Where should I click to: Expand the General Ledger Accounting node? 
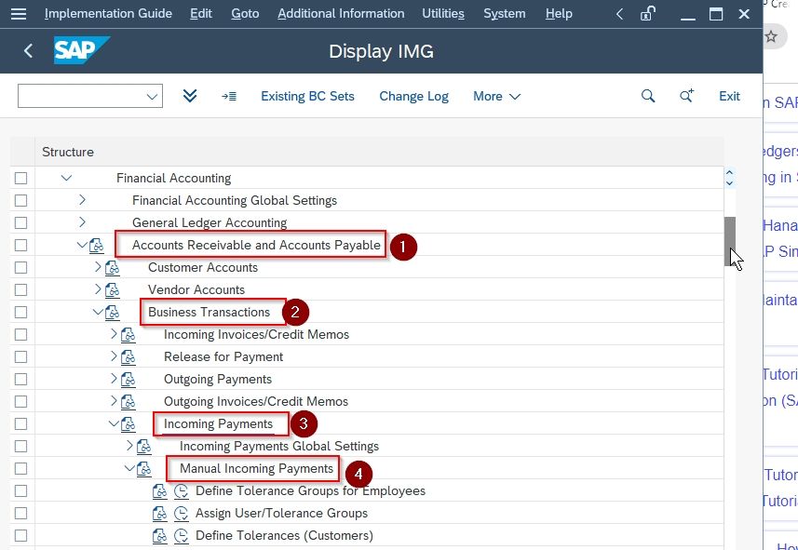pos(83,222)
